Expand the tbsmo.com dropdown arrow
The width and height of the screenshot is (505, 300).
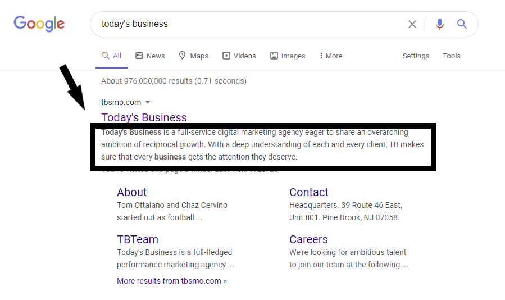[148, 102]
